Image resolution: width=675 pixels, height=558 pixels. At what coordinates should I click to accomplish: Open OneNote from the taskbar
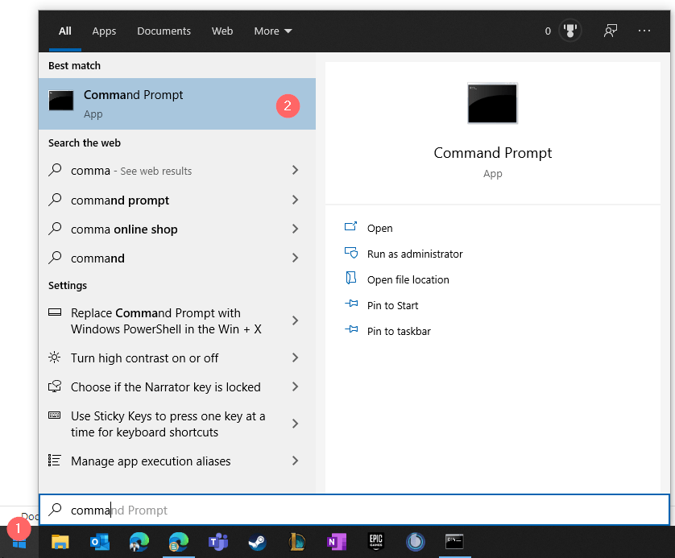click(336, 542)
